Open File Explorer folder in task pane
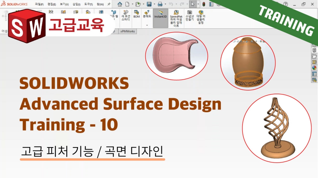This screenshot has width=318, height=178. [x=314, y=56]
